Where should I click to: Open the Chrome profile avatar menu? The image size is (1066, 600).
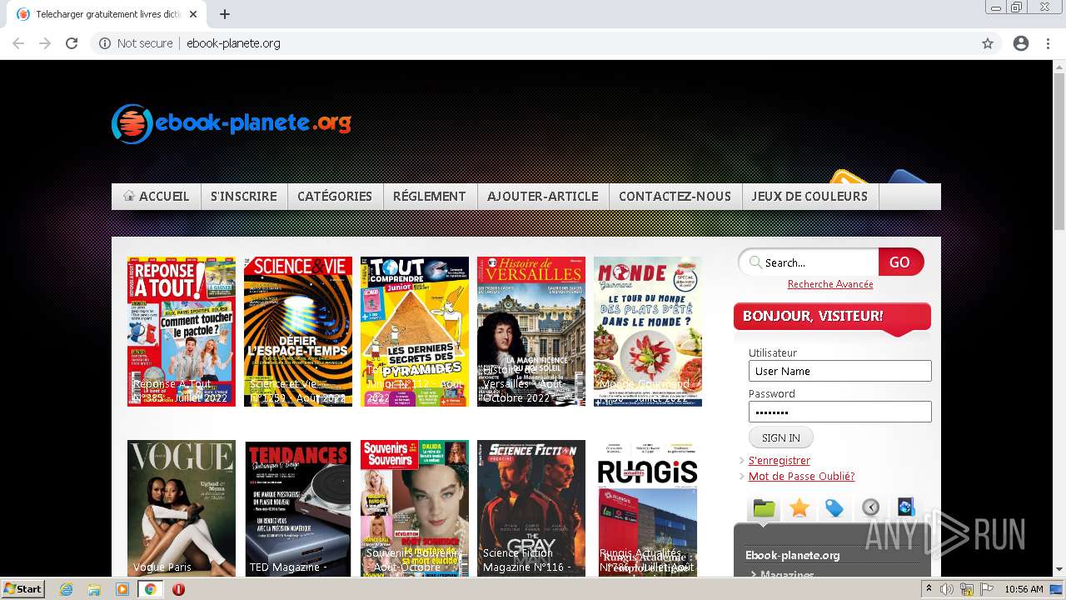pyautogui.click(x=1021, y=43)
